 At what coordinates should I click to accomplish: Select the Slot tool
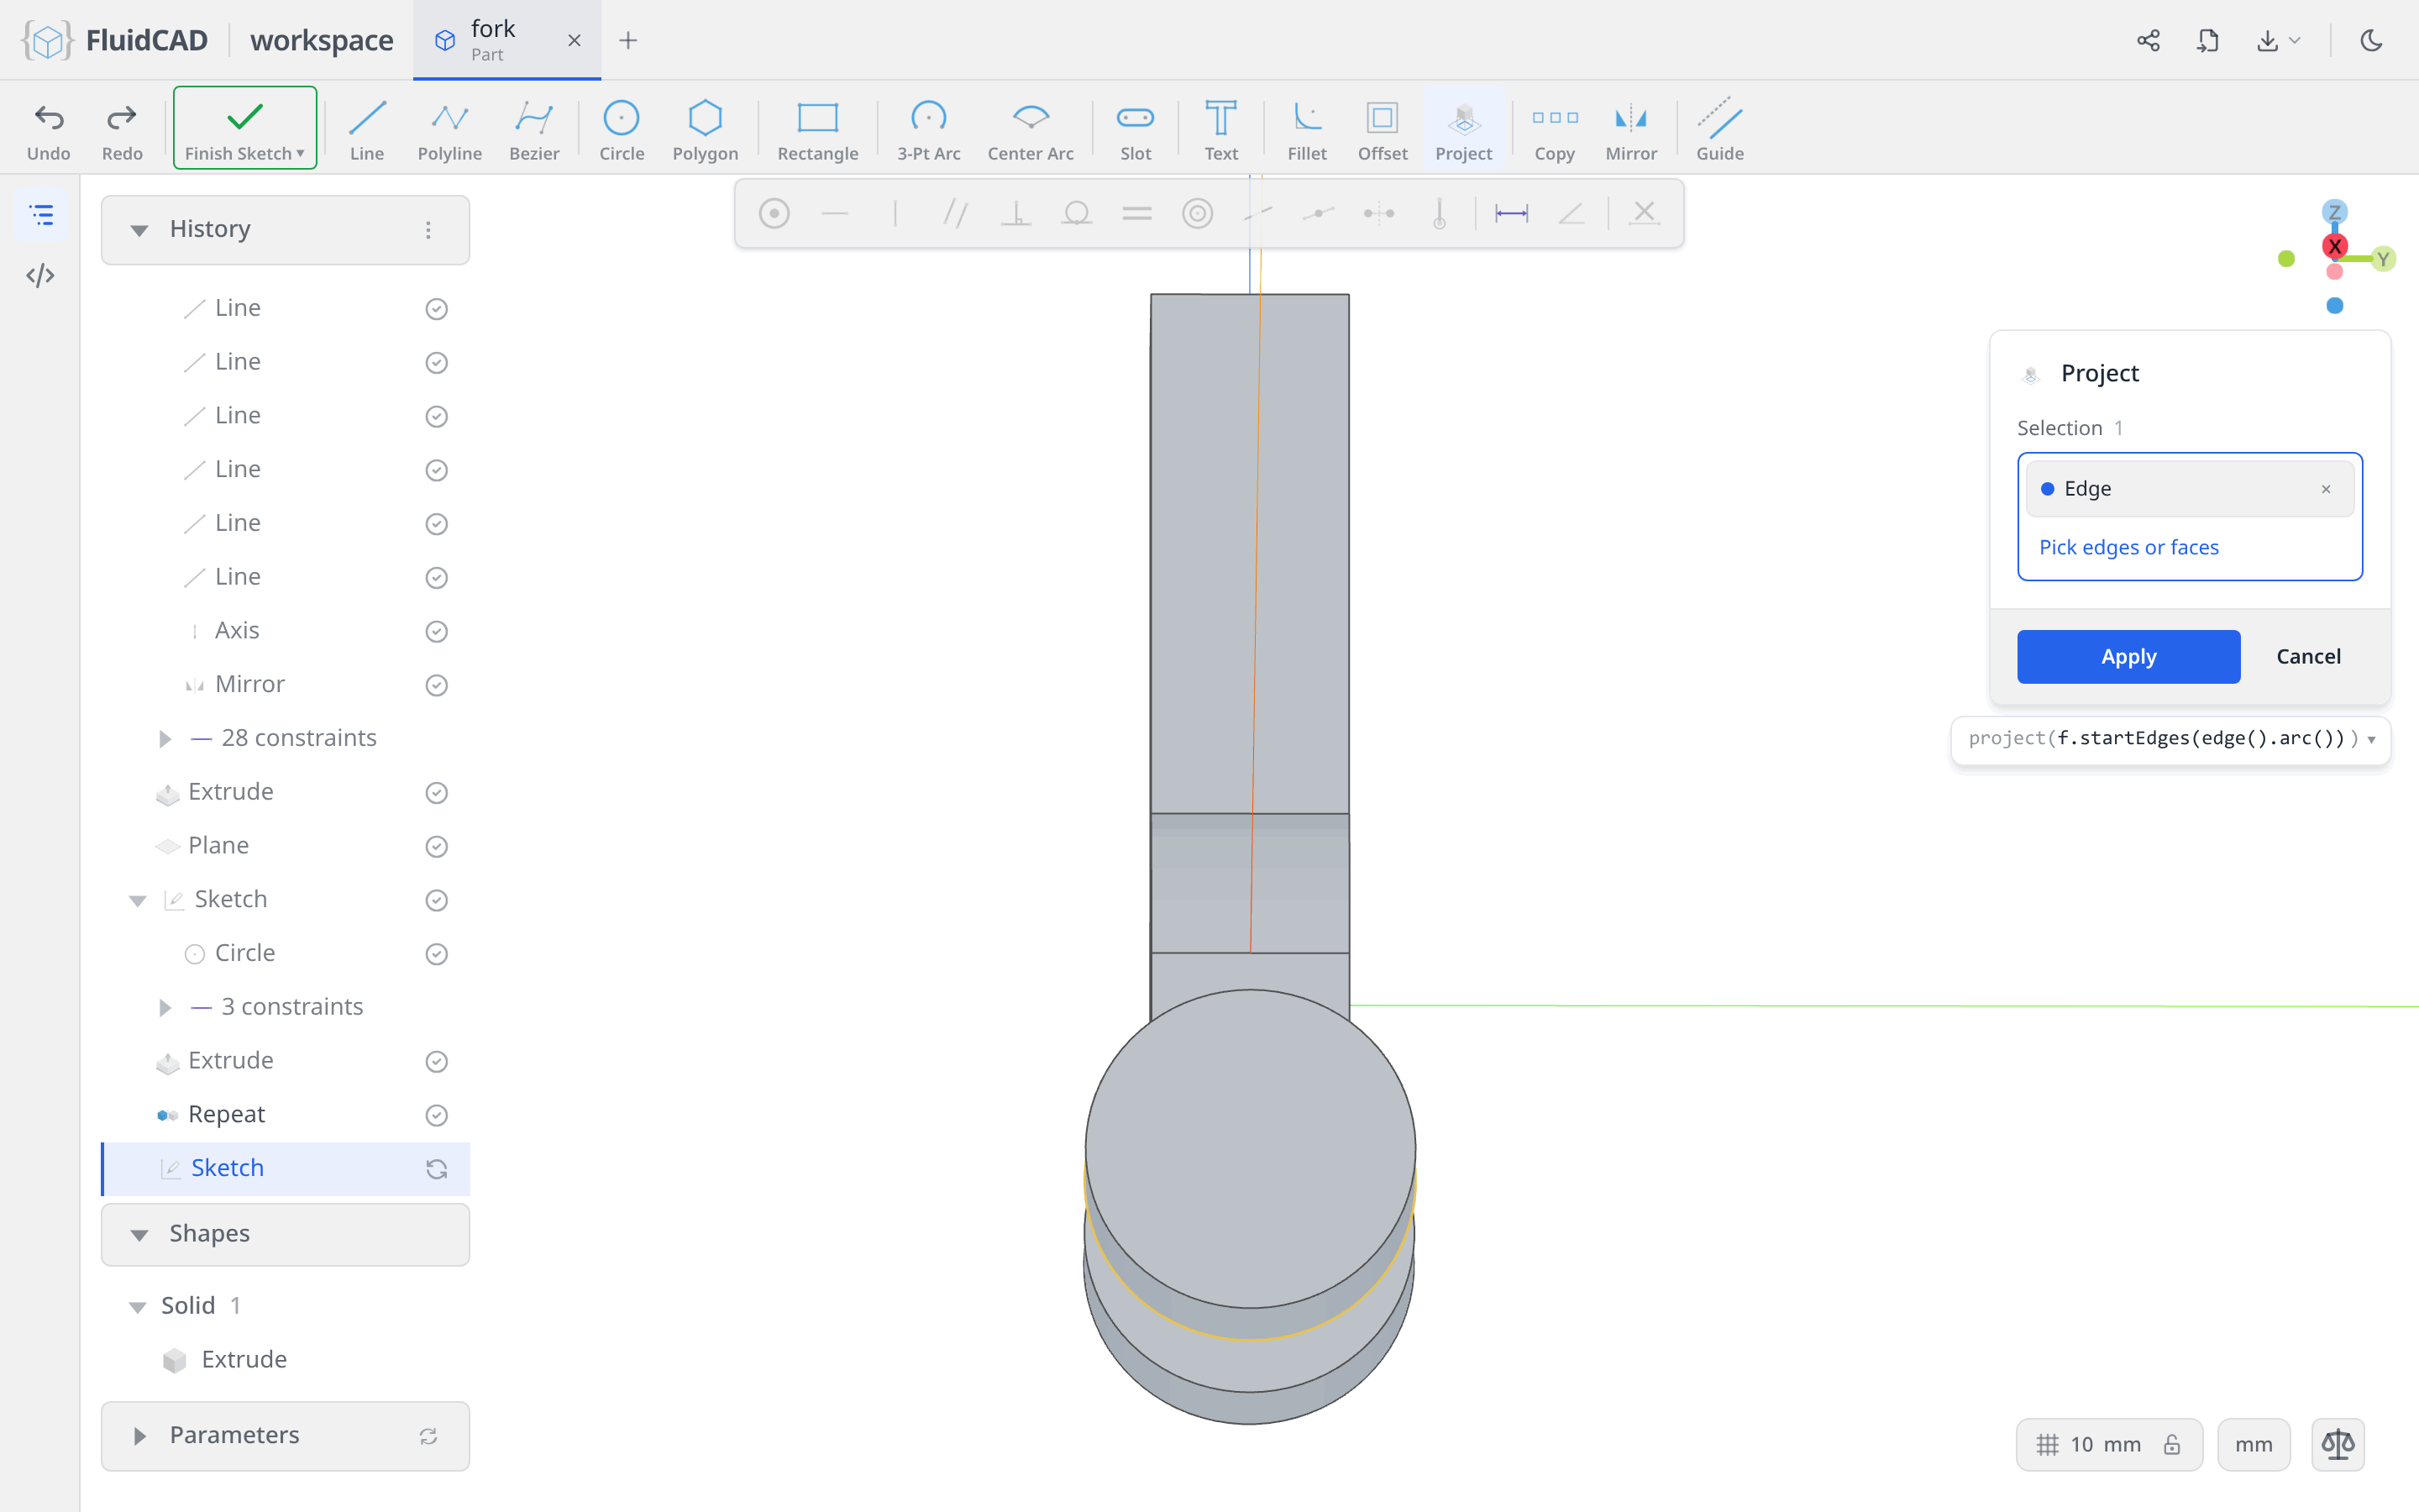(1136, 129)
